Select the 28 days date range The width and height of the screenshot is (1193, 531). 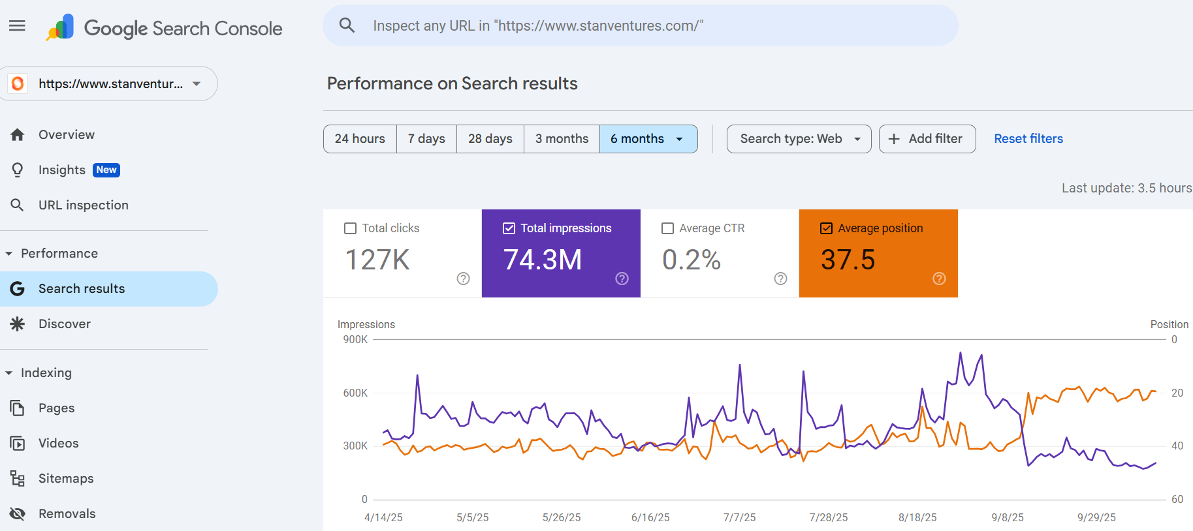[x=490, y=139]
